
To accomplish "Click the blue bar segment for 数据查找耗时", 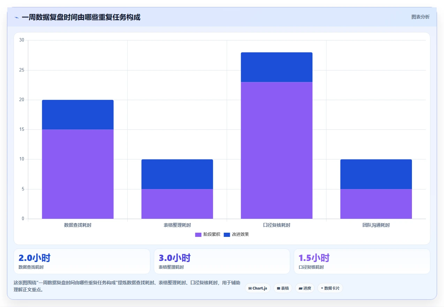I will click(x=78, y=115).
